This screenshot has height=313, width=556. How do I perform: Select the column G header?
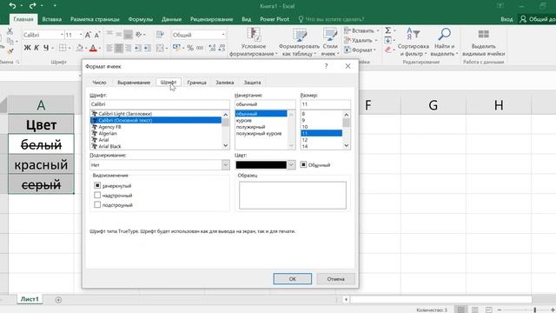pos(433,105)
